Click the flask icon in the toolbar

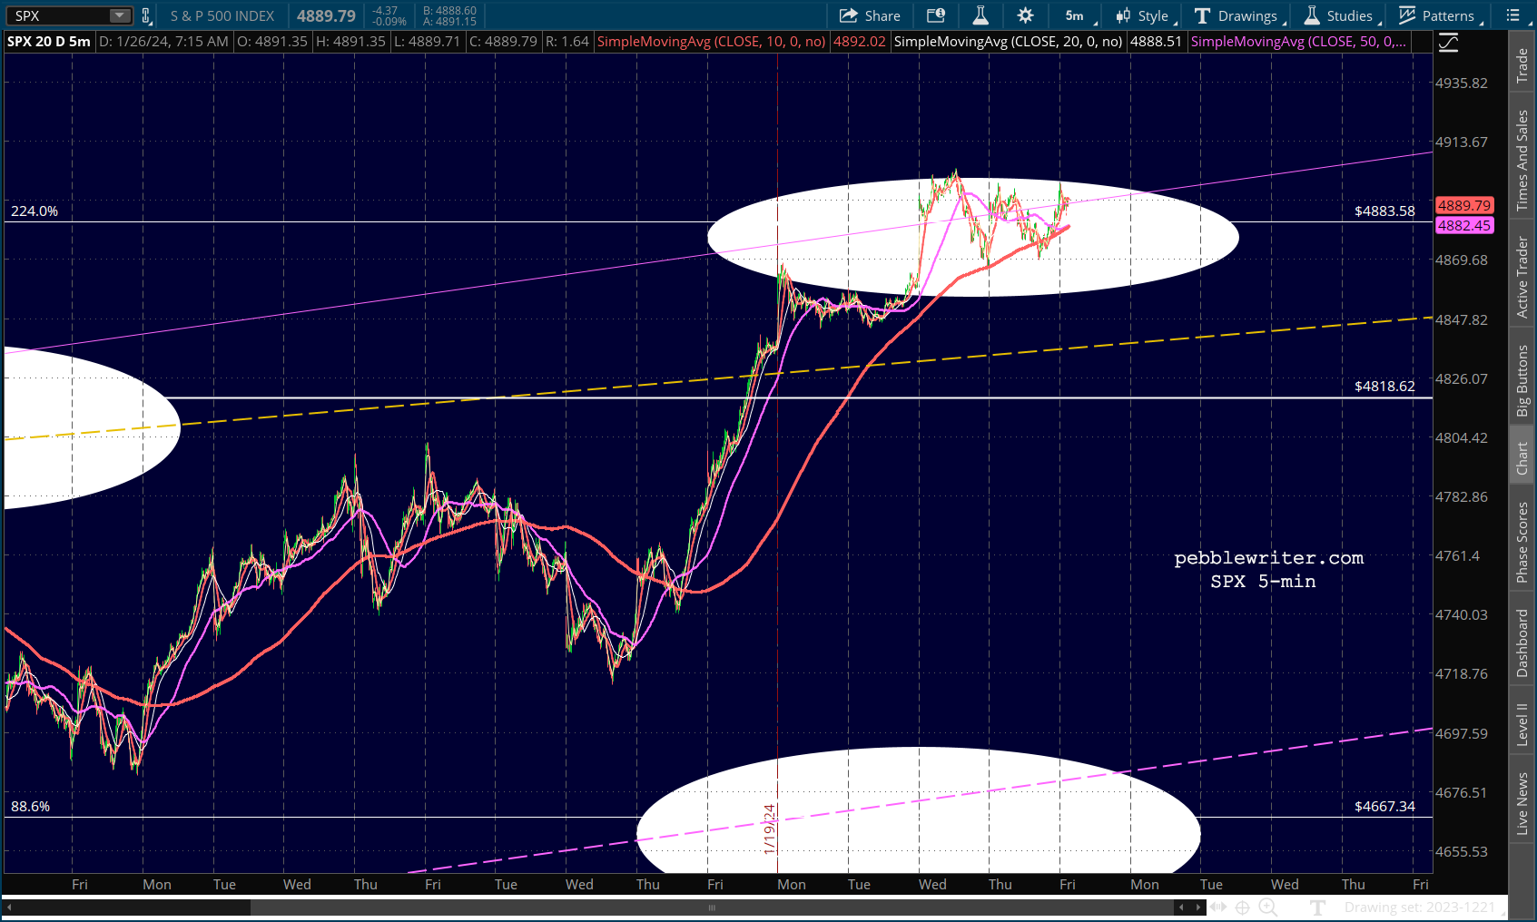point(980,15)
